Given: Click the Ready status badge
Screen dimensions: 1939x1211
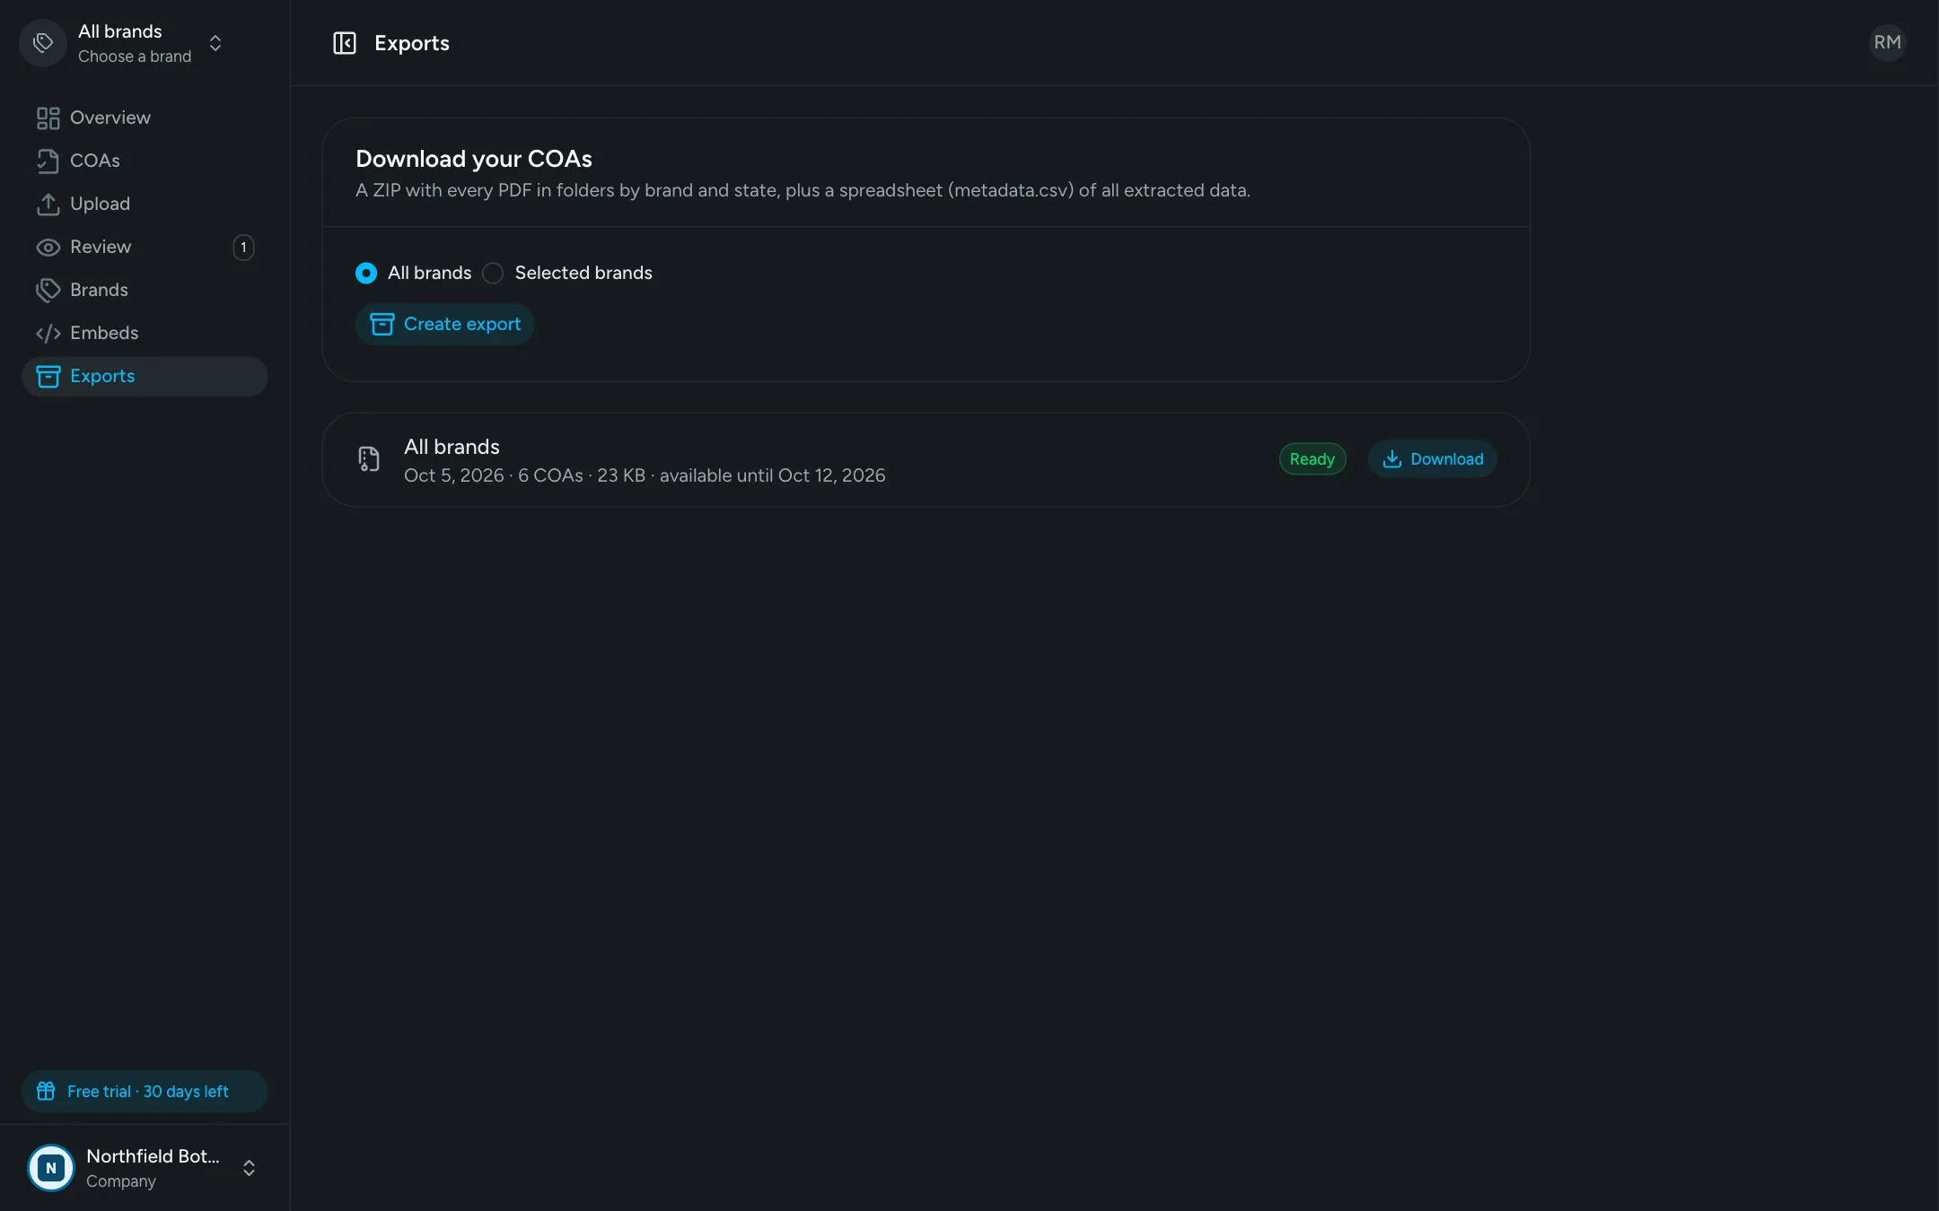Looking at the screenshot, I should (x=1312, y=459).
